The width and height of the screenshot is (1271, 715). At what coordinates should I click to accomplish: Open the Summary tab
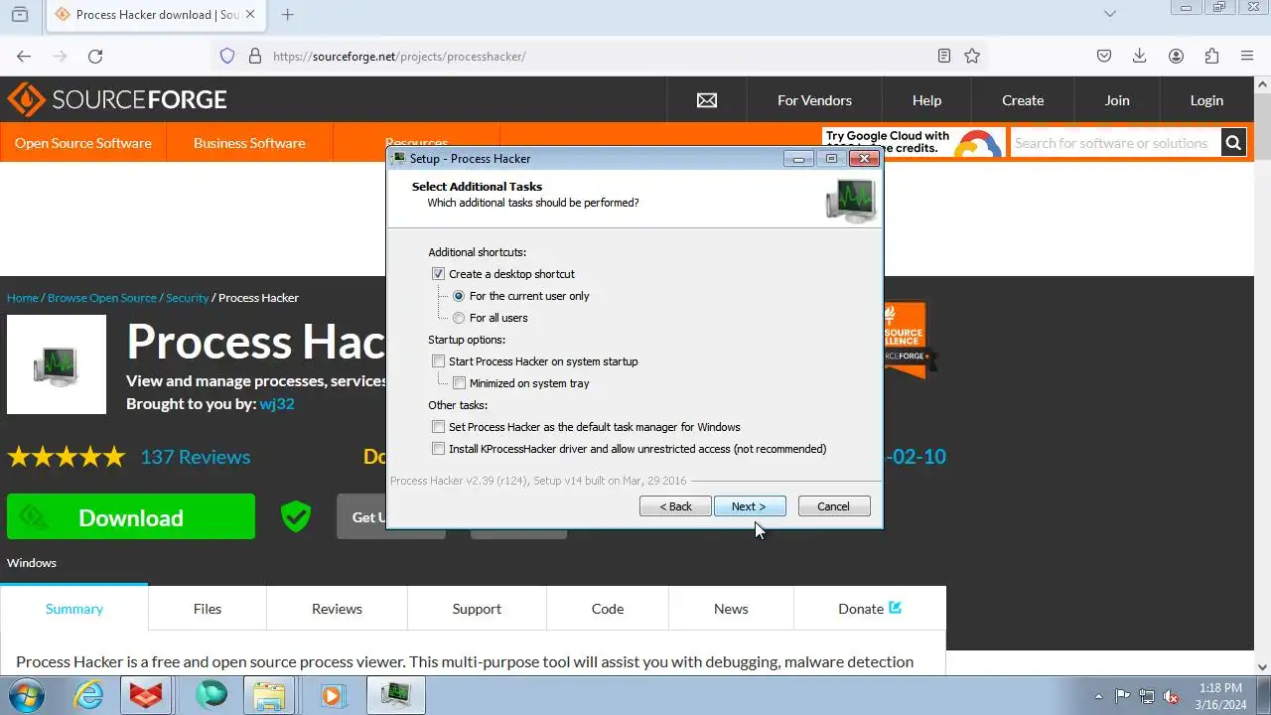(x=74, y=609)
